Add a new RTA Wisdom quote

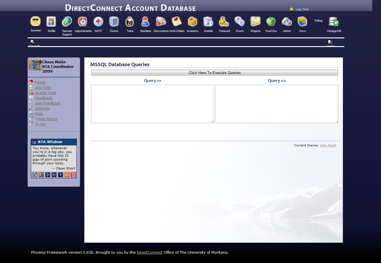click(x=67, y=175)
